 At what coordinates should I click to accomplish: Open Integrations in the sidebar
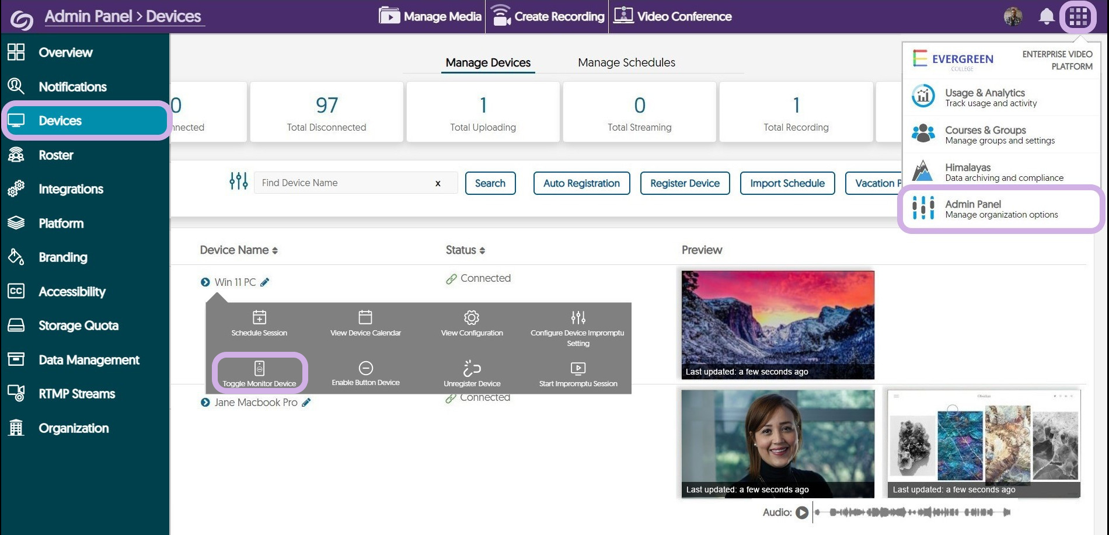pos(71,189)
